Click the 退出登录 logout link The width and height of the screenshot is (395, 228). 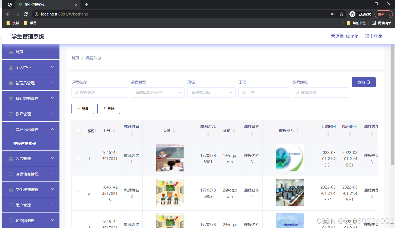click(x=374, y=36)
